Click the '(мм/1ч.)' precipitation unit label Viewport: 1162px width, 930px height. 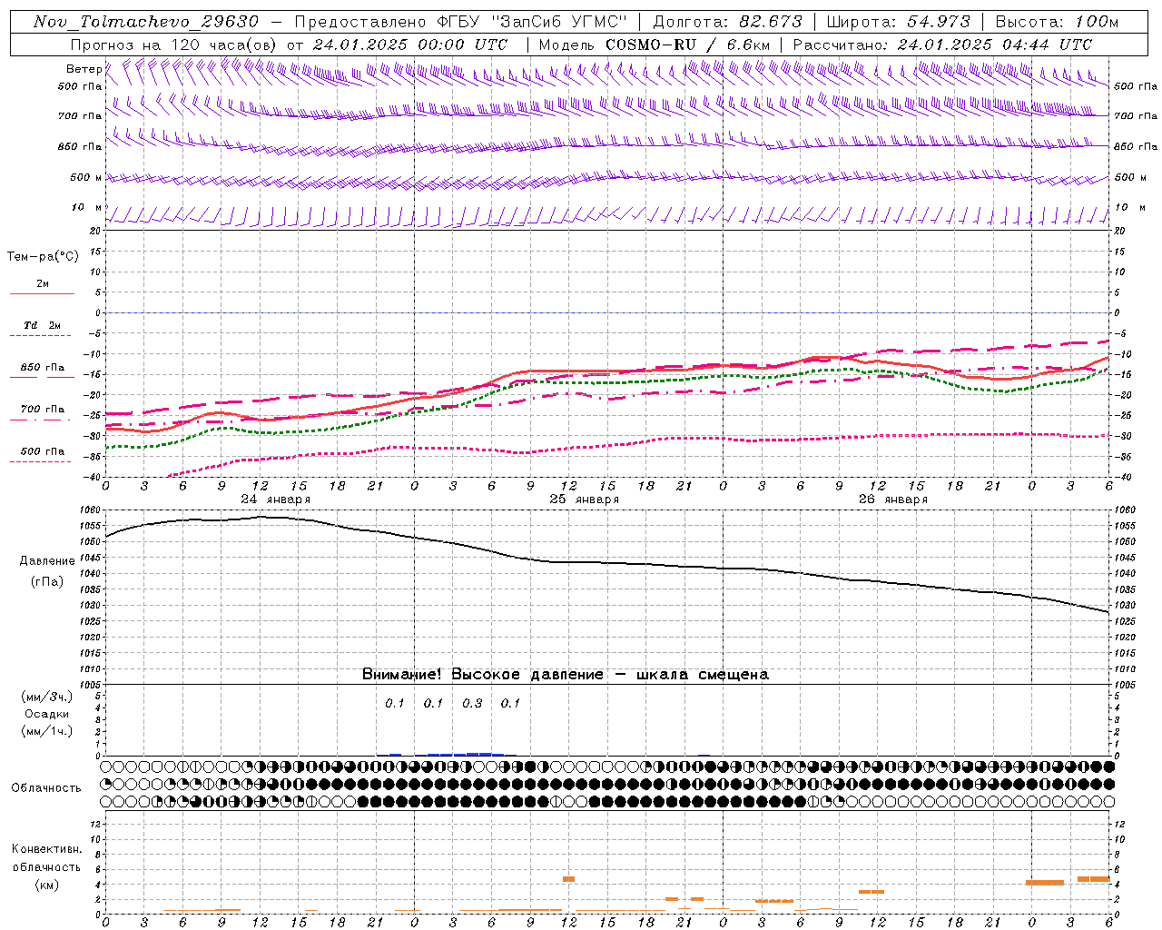click(x=47, y=731)
